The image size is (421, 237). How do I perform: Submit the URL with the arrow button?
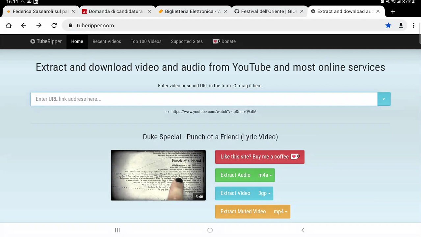[x=384, y=99]
